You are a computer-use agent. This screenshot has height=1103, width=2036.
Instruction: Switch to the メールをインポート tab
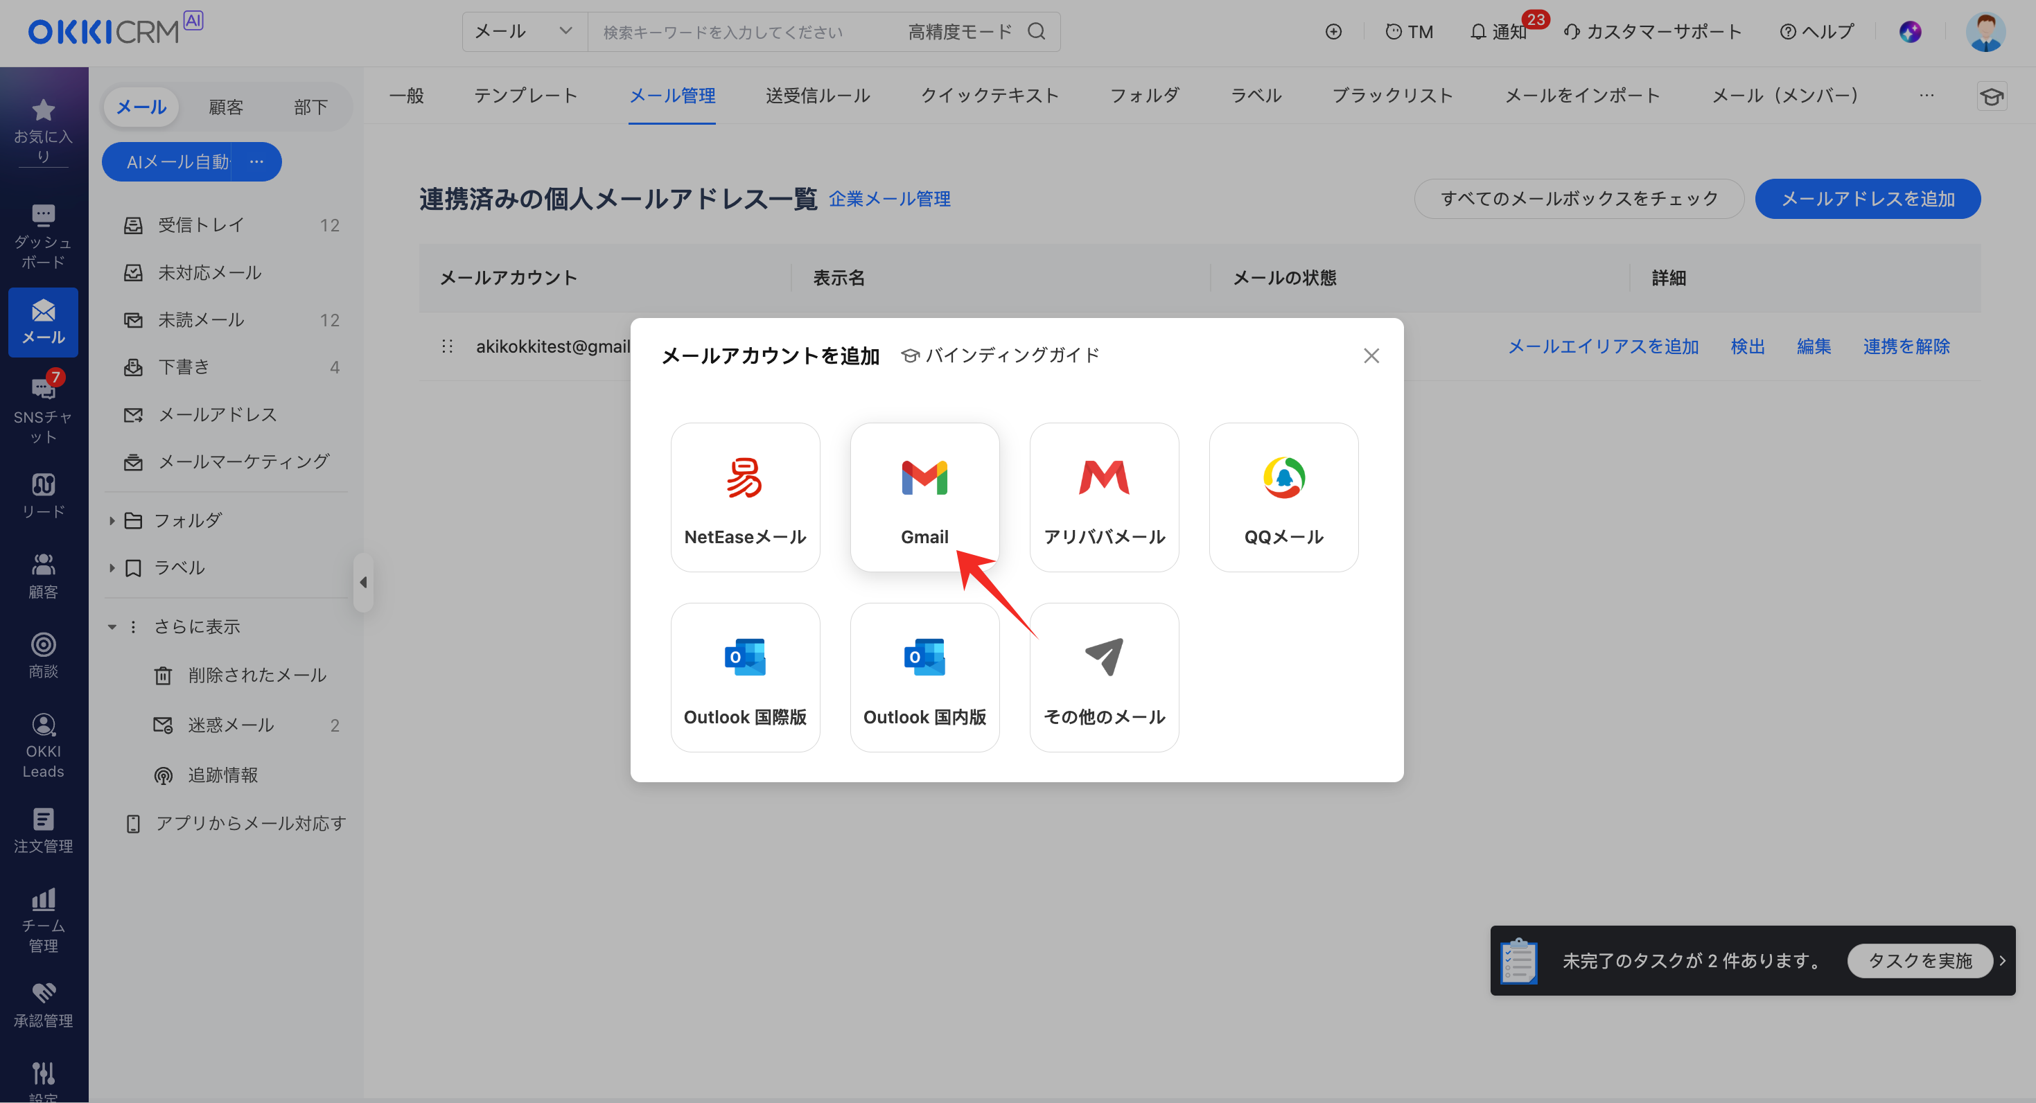[x=1581, y=96]
